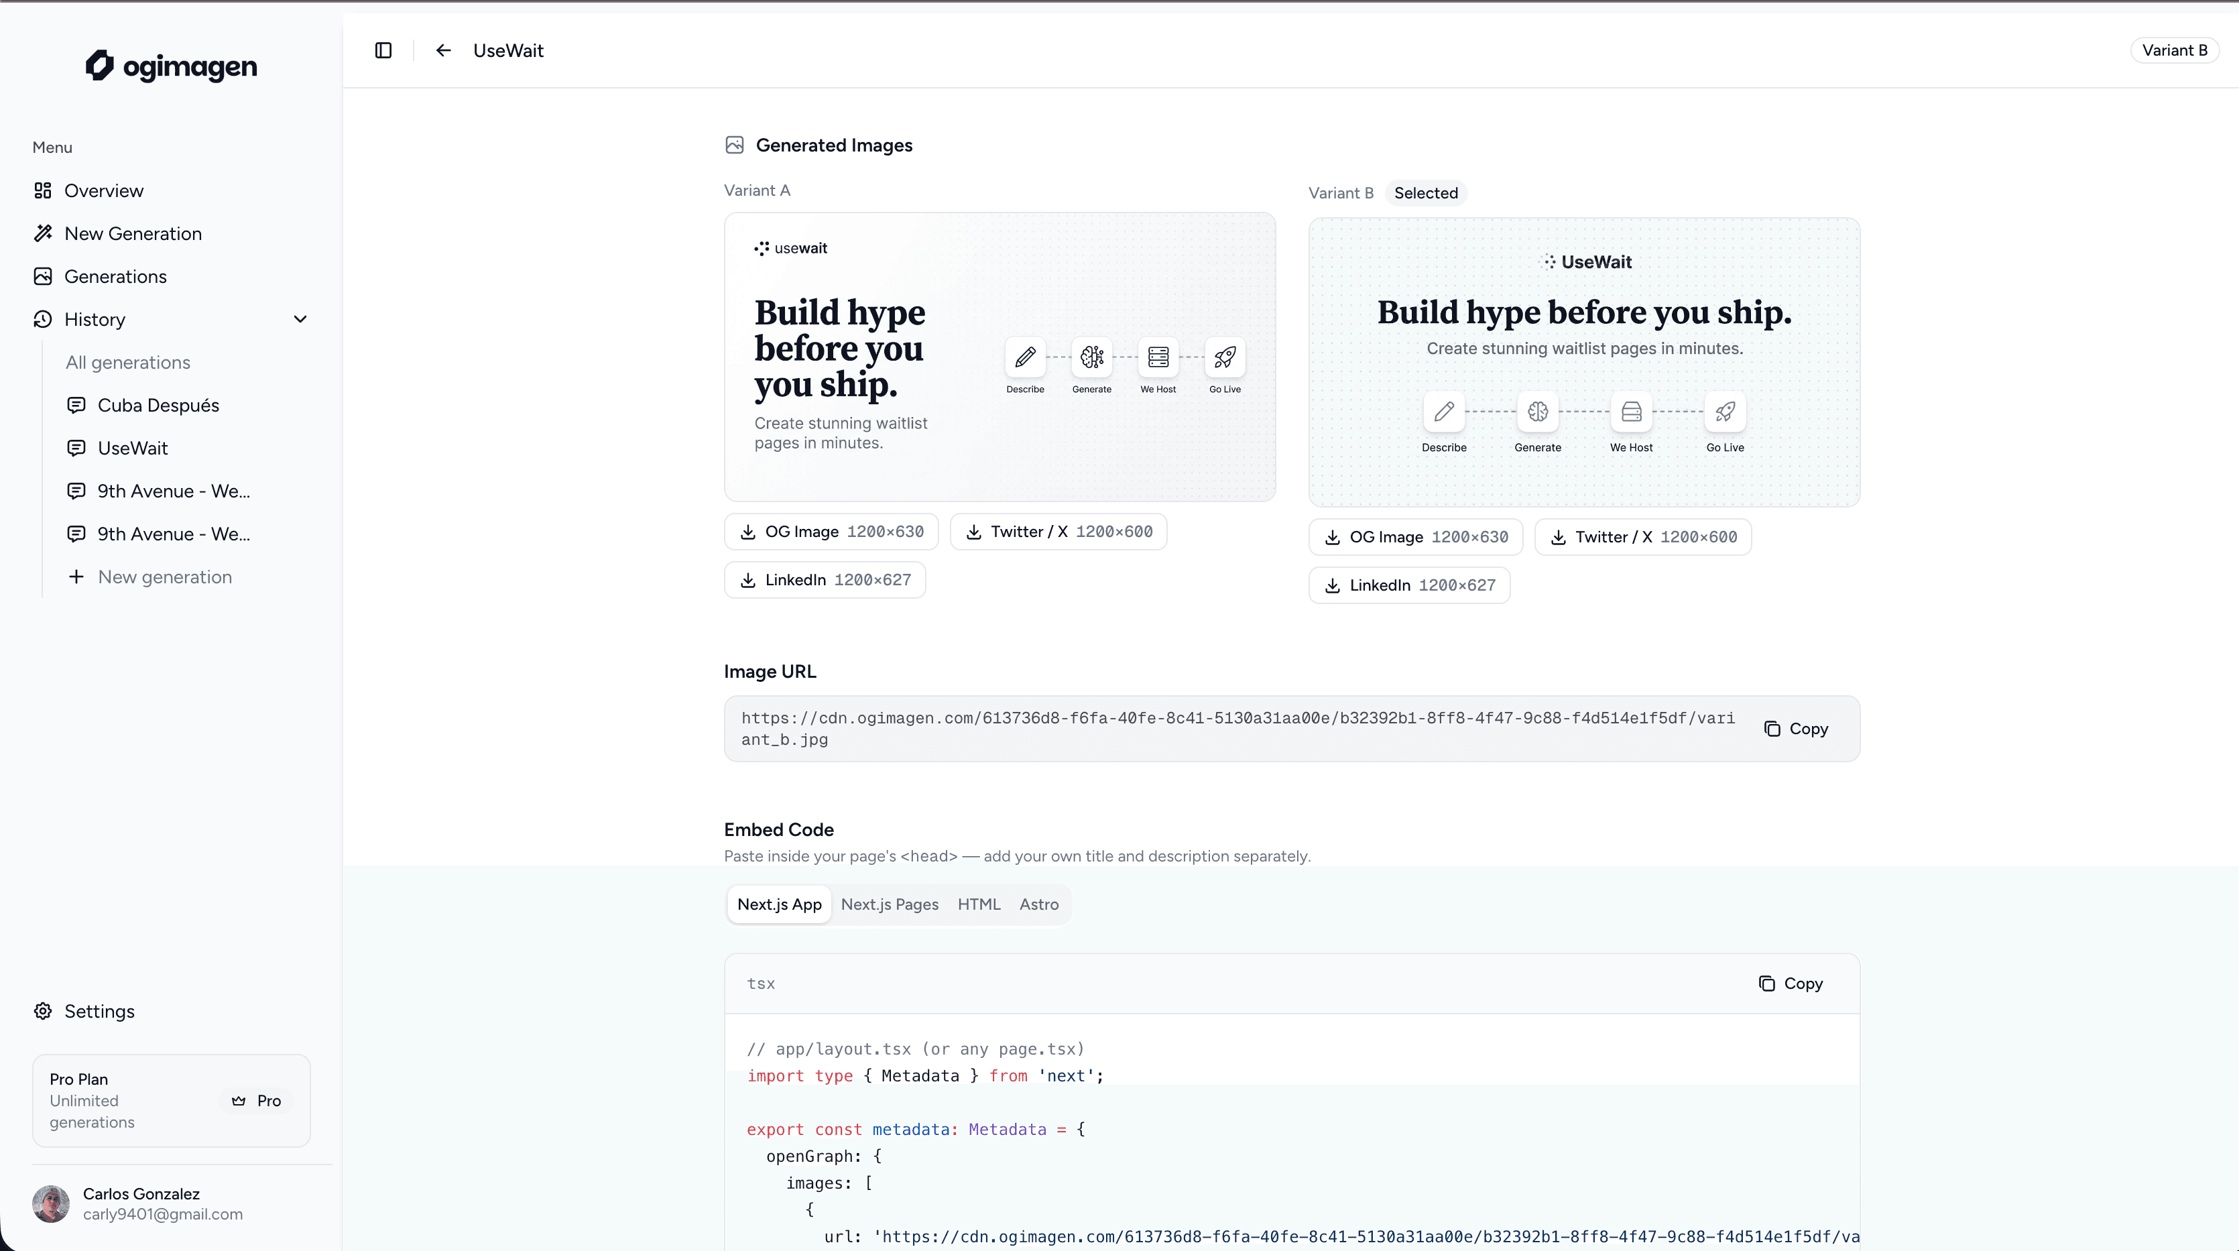Go to the Generations page
Viewport: 2239px width, 1251px height.
pos(115,276)
